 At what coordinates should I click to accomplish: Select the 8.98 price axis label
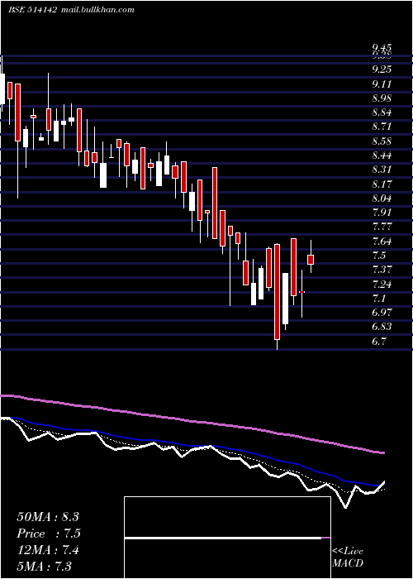(382, 98)
